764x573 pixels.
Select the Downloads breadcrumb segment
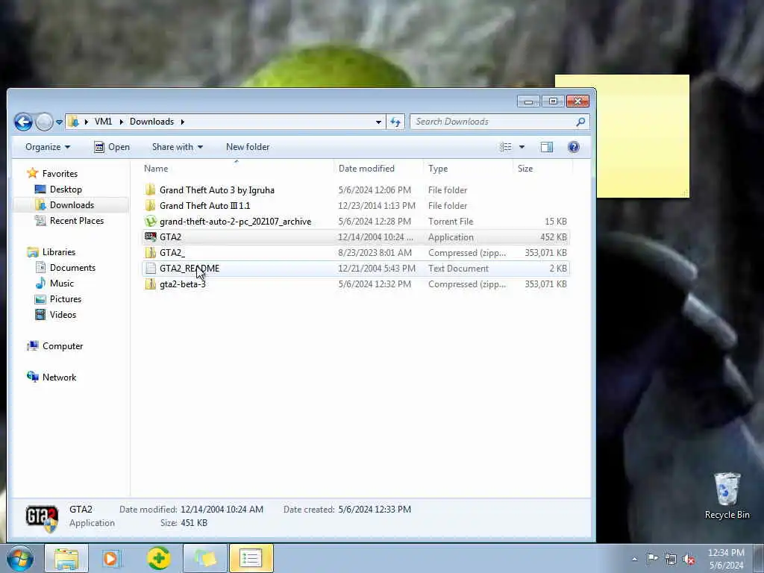tap(151, 122)
